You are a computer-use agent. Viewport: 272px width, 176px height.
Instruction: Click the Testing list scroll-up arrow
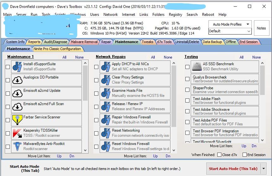click(262, 63)
